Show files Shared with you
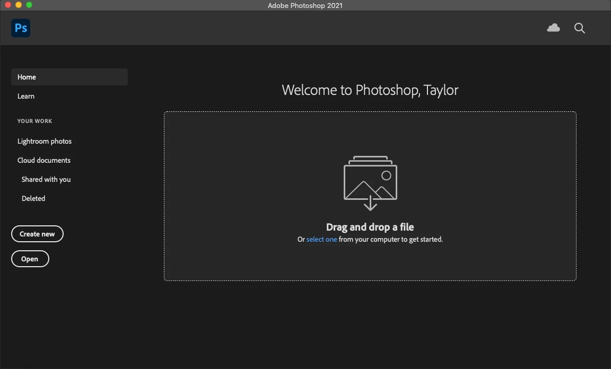Viewport: 611px width, 369px height. 46,179
